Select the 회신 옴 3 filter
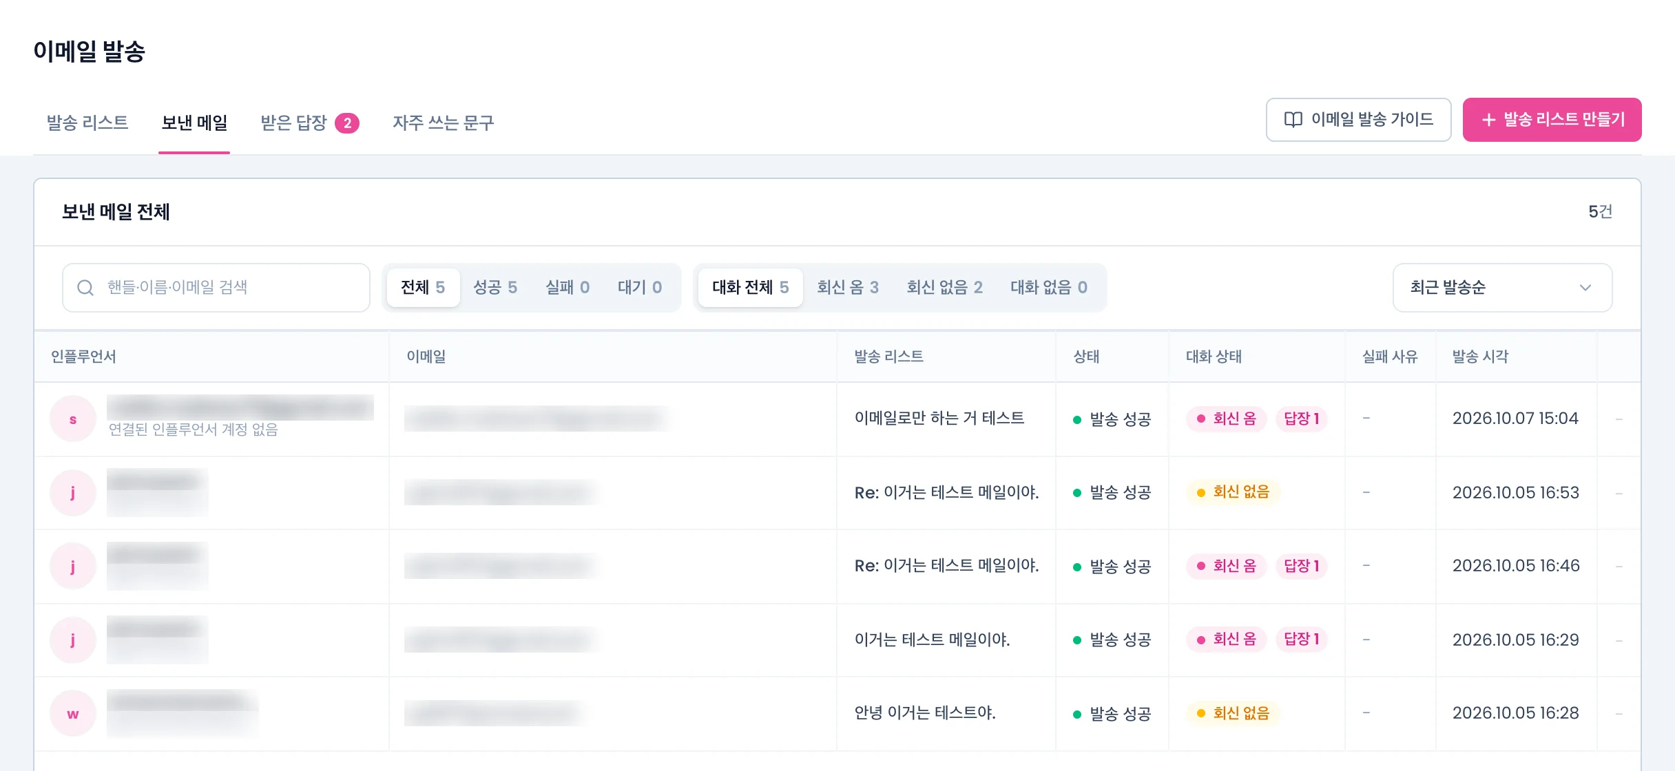The image size is (1675, 771). [848, 288]
